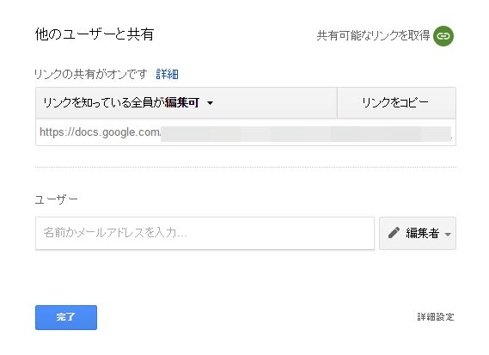
Task: Click the caret arrow after 編集可
Action: tap(211, 103)
